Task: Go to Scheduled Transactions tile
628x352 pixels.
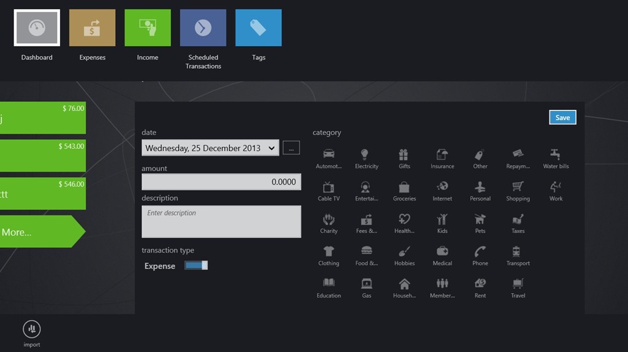Action: coord(203,28)
